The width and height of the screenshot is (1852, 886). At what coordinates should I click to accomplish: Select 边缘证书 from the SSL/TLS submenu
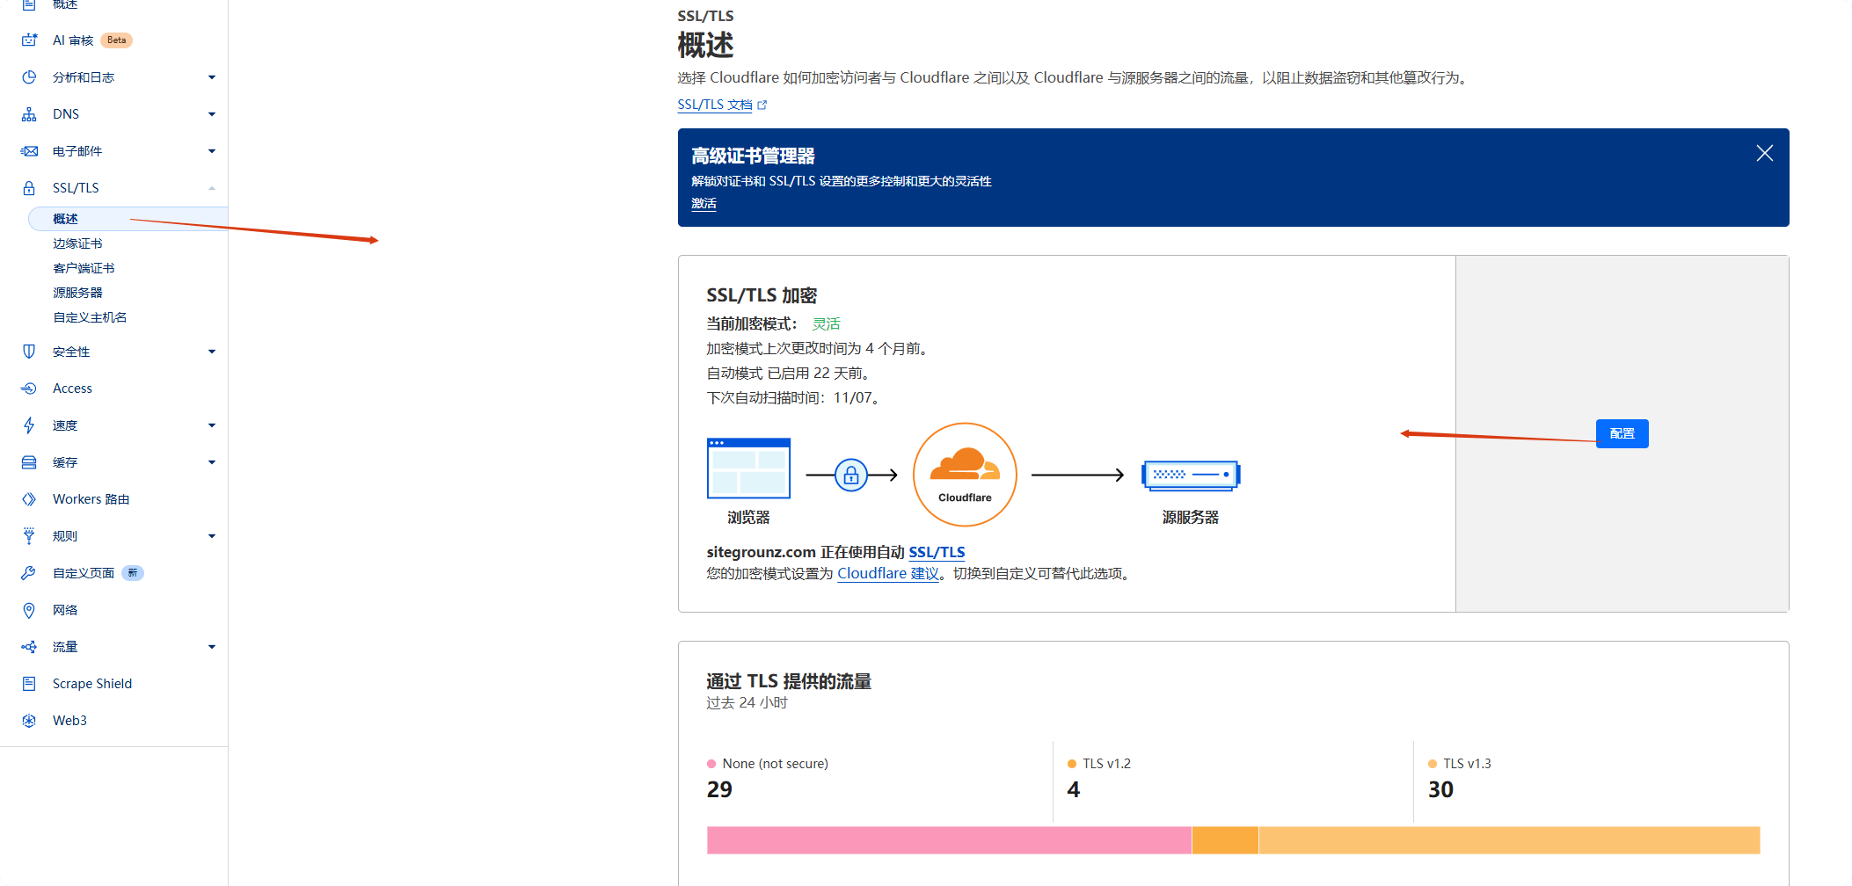[77, 243]
